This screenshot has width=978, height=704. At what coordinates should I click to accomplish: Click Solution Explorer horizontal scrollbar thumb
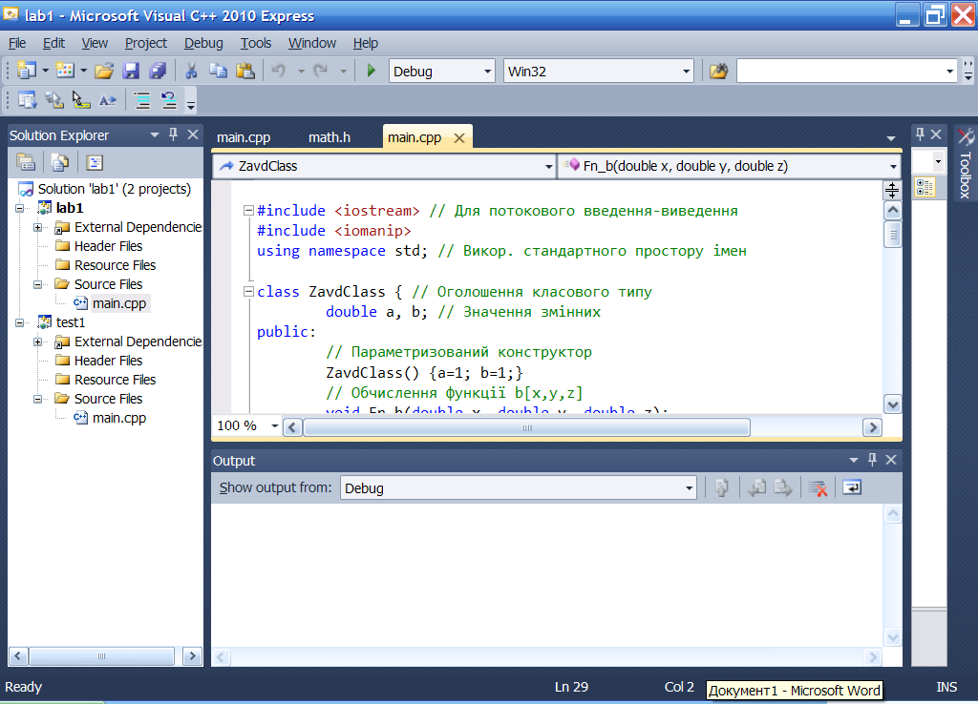tap(101, 656)
